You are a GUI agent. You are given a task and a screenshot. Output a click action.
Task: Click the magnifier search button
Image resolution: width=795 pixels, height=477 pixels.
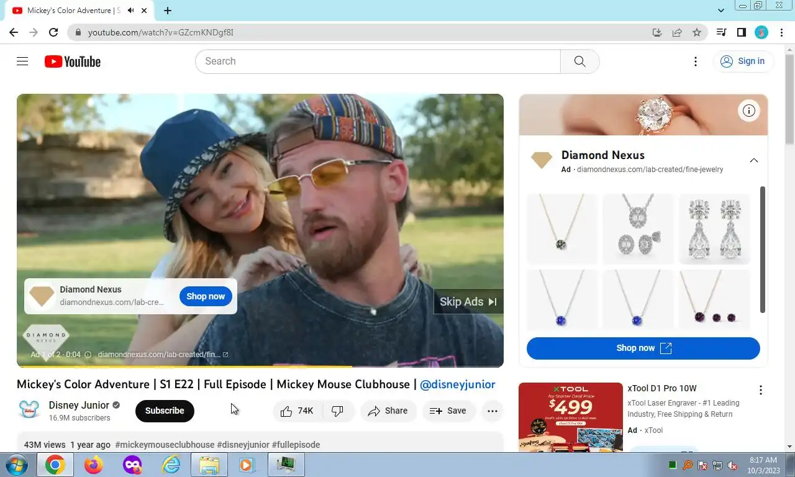(x=579, y=61)
